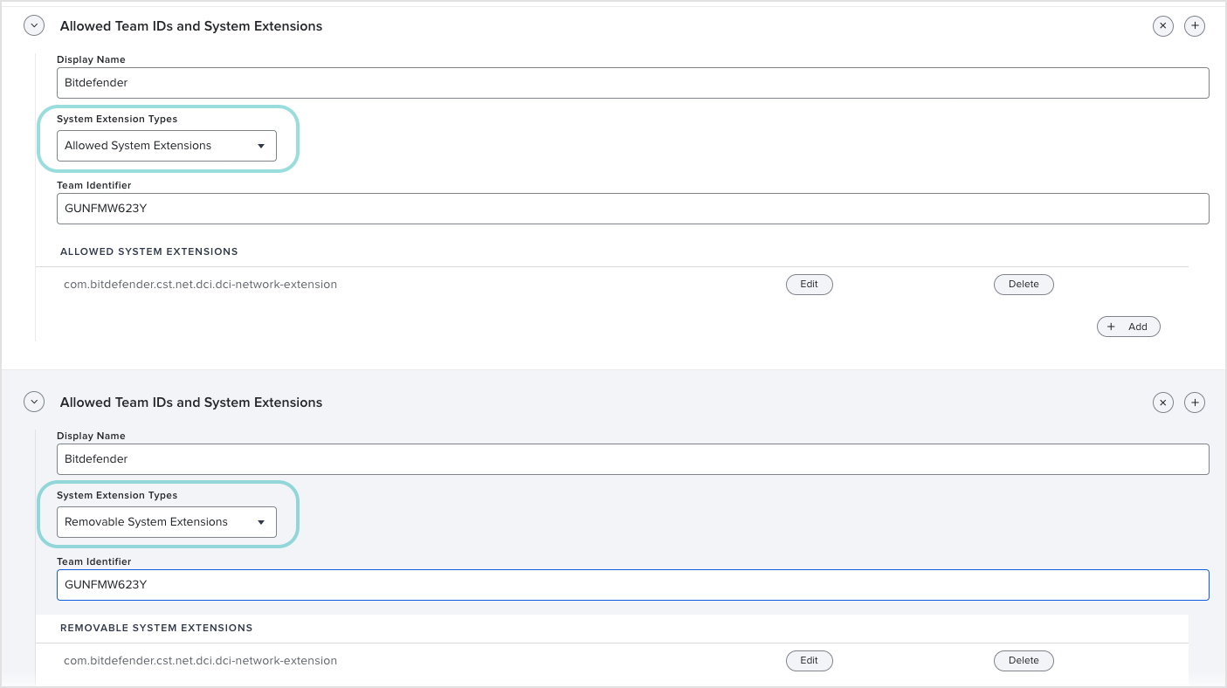Open the Allowed System Extensions dropdown
Image resolution: width=1227 pixels, height=688 pixels.
coord(166,145)
